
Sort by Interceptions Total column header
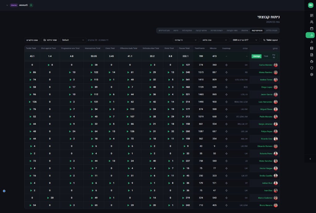point(92,48)
